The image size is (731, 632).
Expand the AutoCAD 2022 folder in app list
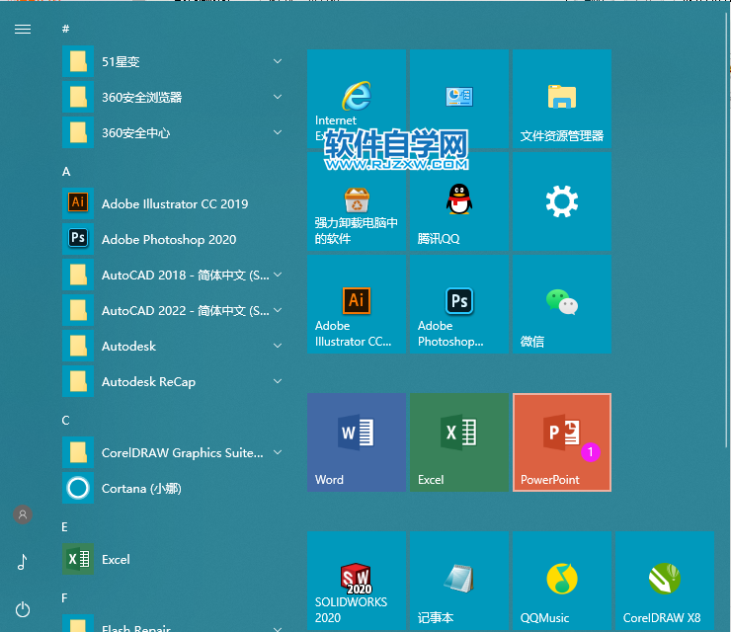(278, 310)
